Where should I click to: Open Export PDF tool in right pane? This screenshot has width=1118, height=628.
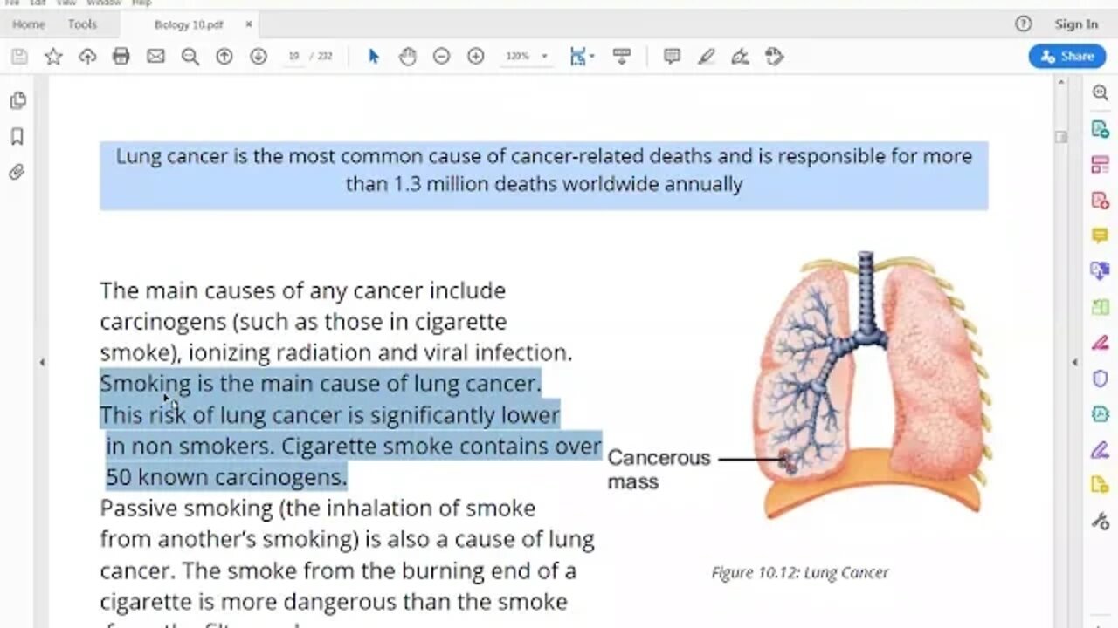click(x=1101, y=129)
